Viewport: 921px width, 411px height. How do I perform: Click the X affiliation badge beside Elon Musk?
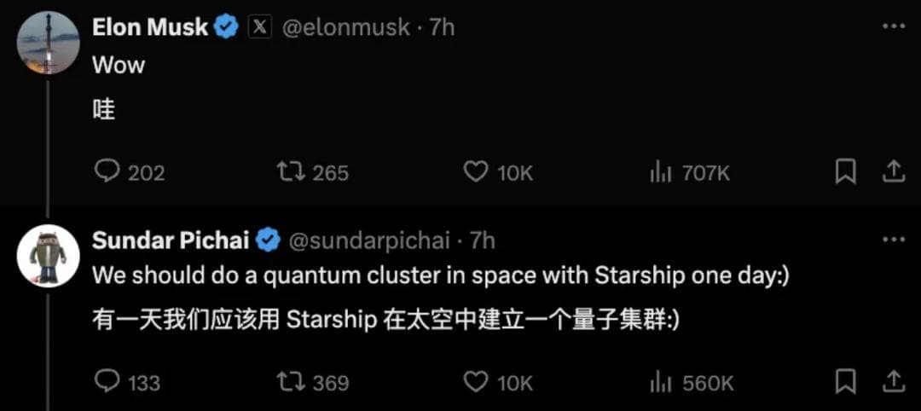pos(259,27)
